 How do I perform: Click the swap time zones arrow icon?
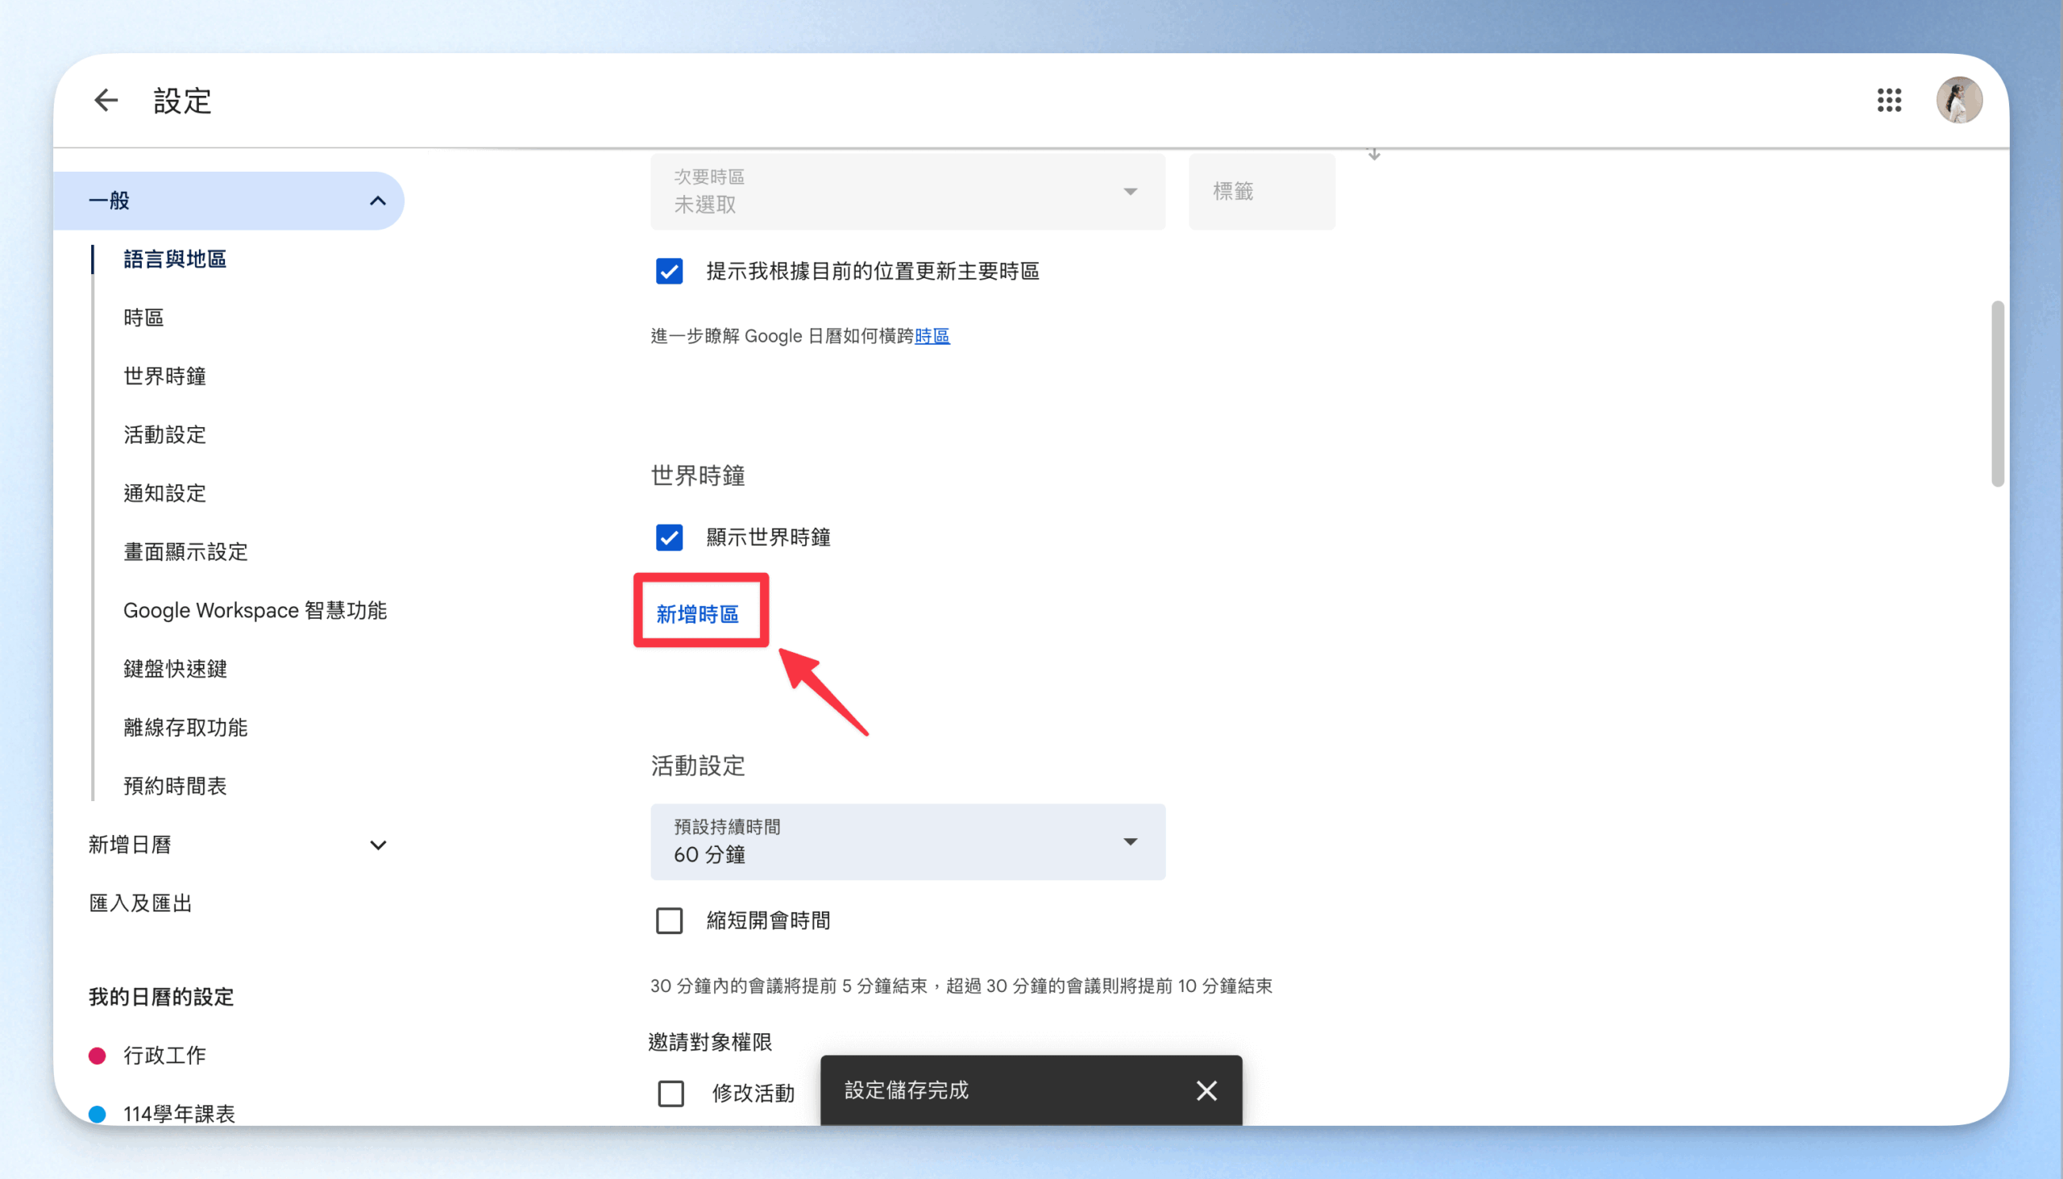click(1373, 154)
